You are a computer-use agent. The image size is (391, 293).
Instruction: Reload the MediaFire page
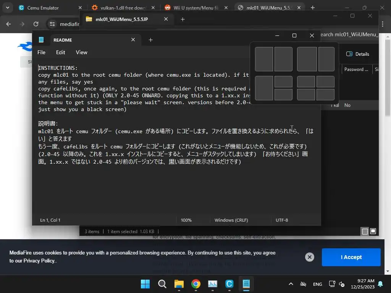coord(36,24)
